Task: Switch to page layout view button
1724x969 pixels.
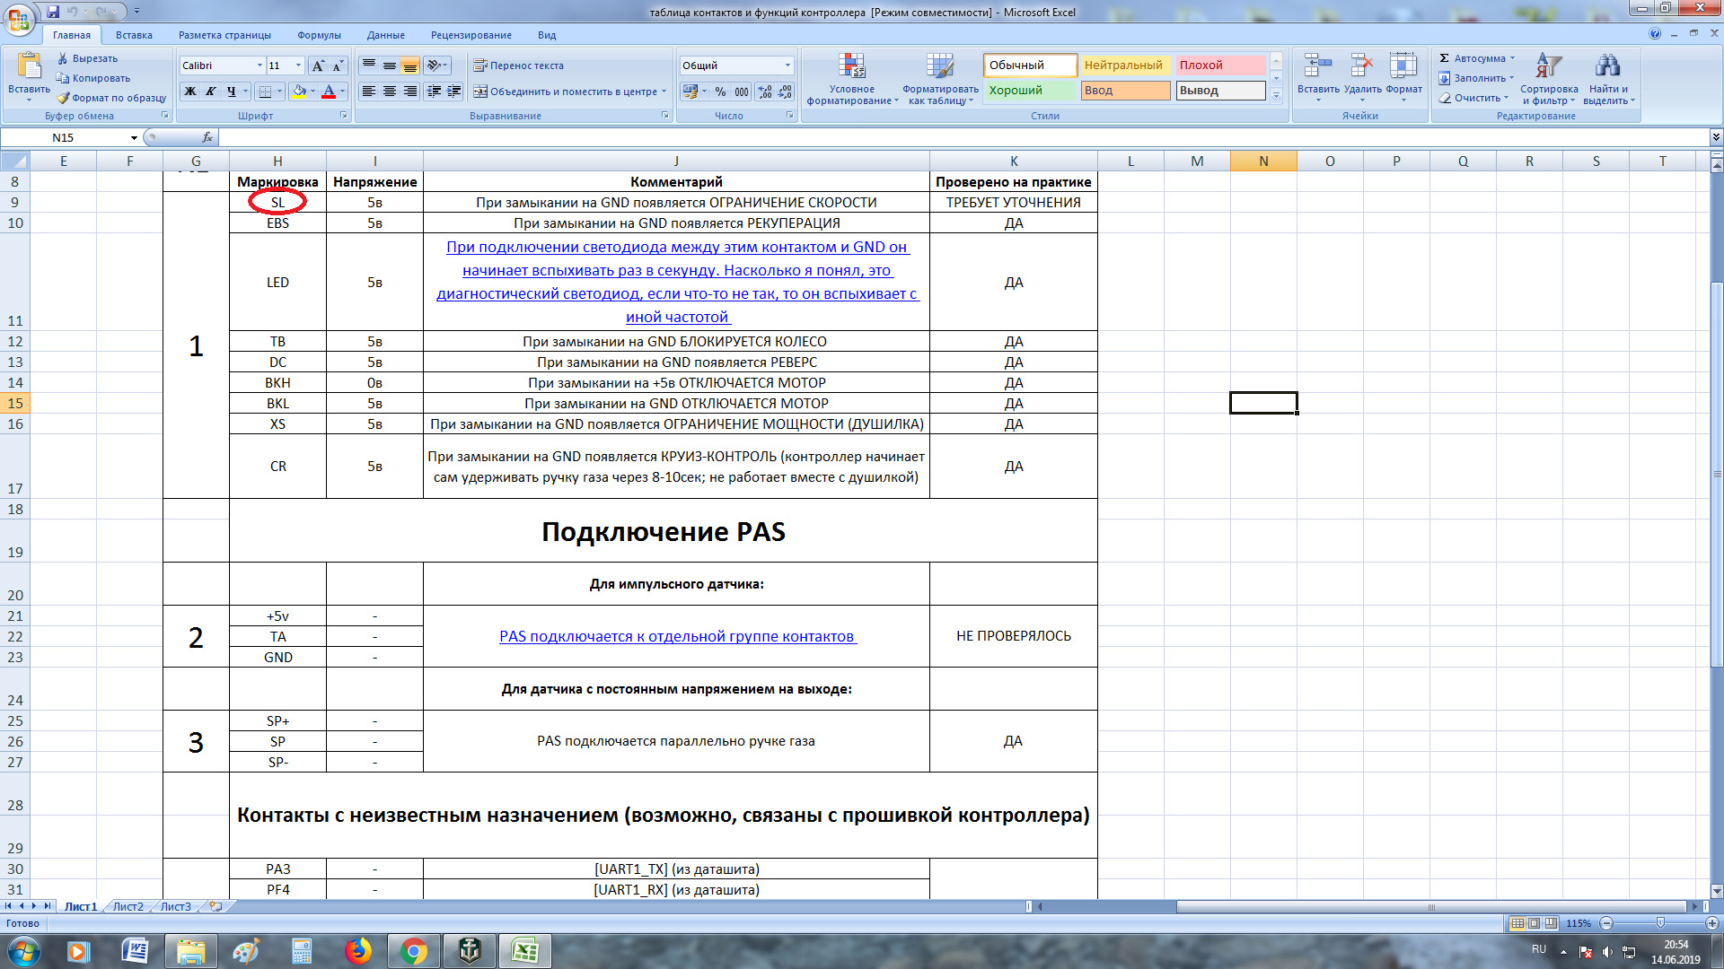Action: click(1535, 923)
